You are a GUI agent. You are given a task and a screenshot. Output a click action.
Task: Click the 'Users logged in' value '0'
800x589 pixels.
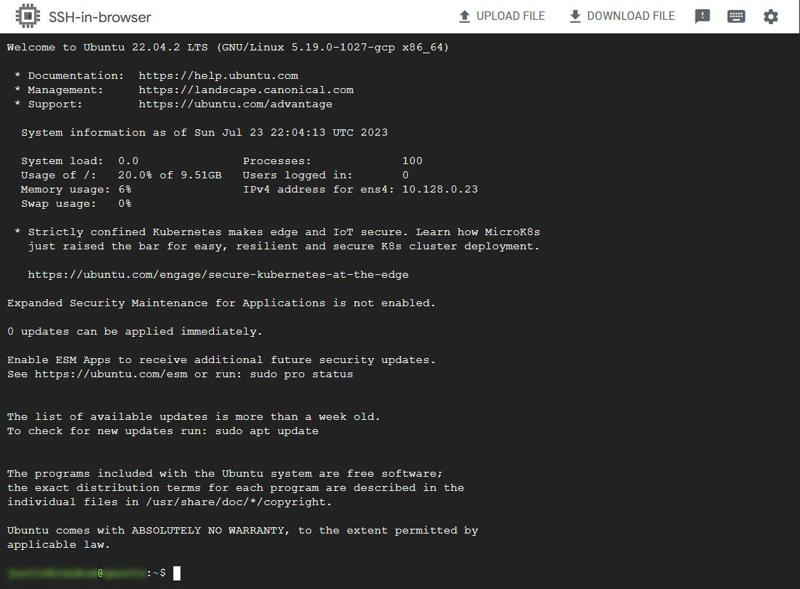tap(406, 175)
